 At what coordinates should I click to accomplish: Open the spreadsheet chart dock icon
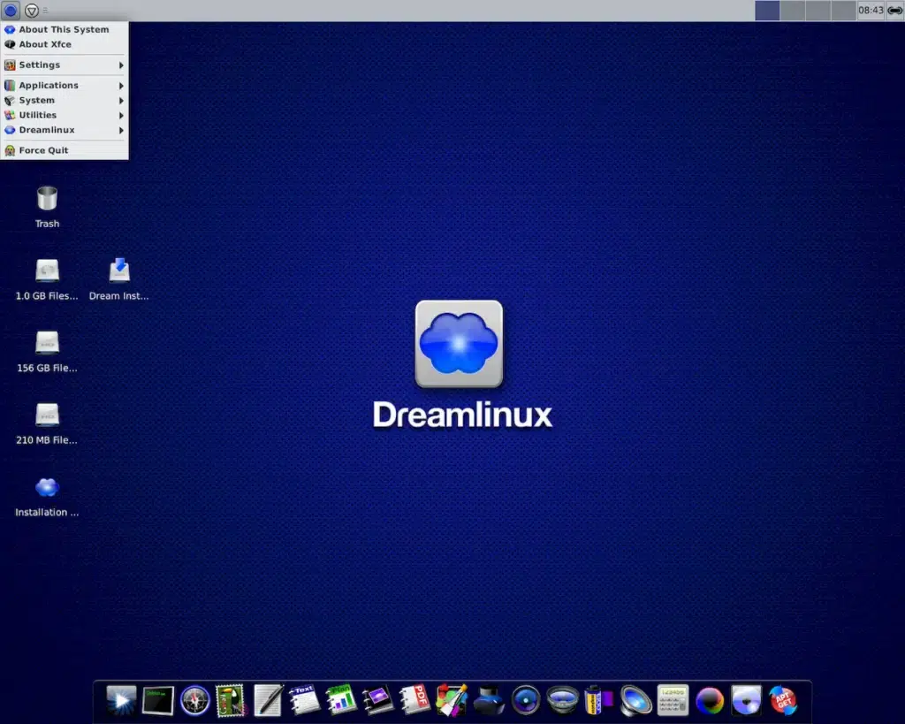pyautogui.click(x=341, y=700)
